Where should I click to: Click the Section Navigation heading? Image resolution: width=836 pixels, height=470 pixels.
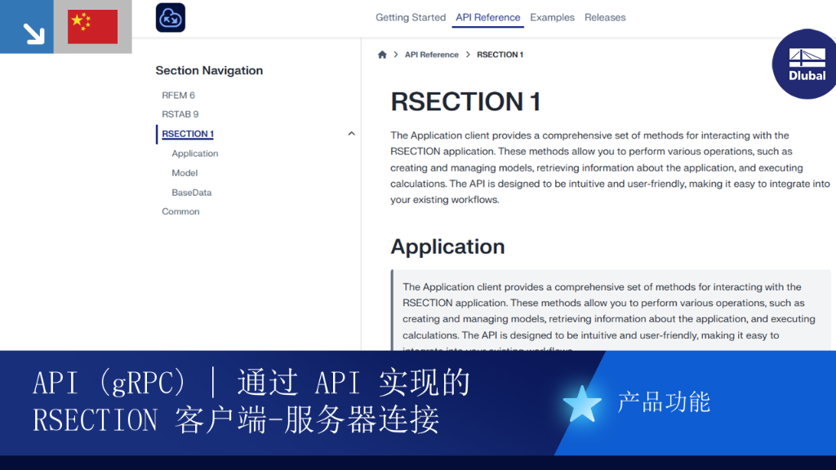(209, 70)
